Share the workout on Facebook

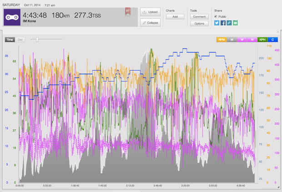[x=223, y=22]
